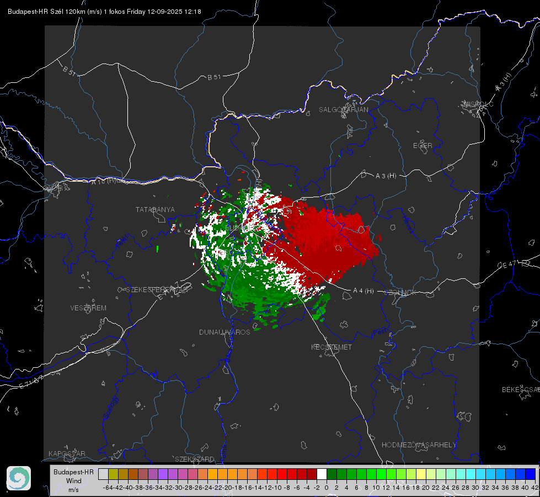Click the EGER city label
The height and width of the screenshot is (497, 540).
[423, 146]
